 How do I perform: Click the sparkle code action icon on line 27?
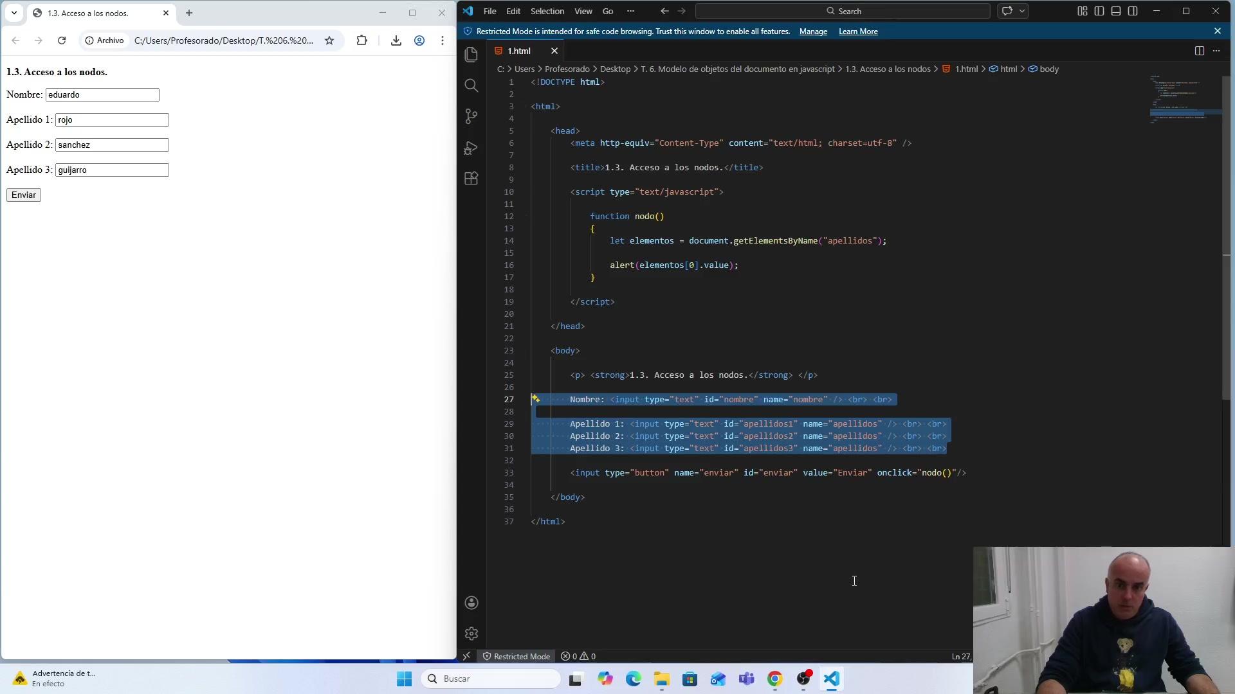(535, 399)
